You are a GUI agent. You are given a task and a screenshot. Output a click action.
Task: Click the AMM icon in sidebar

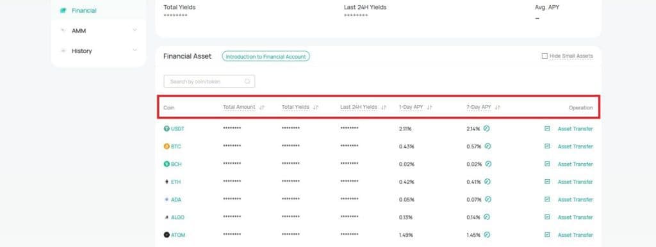[x=63, y=31]
